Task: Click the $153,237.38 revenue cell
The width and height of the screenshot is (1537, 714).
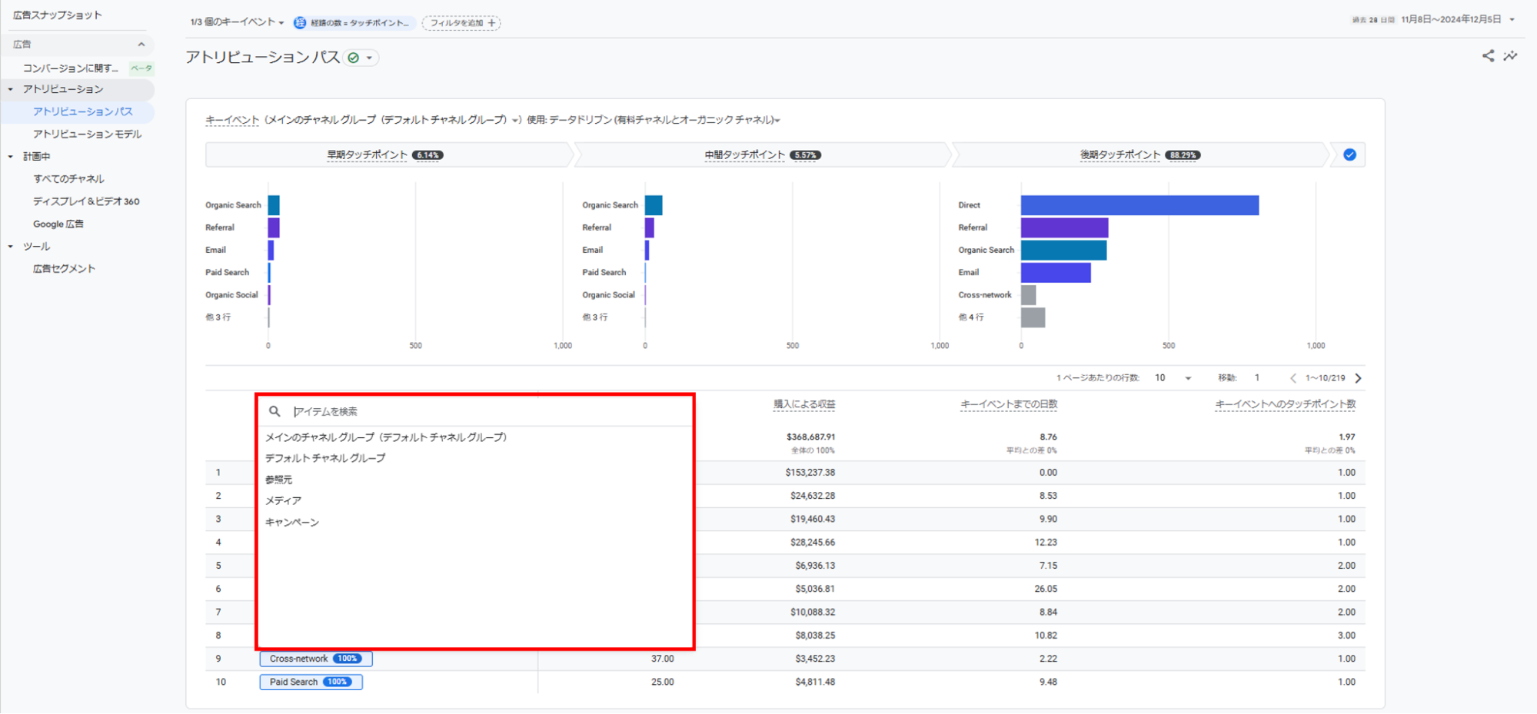Action: tap(810, 473)
